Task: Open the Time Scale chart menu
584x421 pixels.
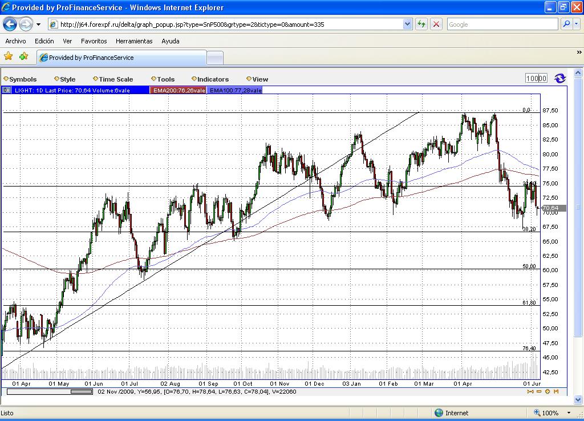Action: (113, 79)
